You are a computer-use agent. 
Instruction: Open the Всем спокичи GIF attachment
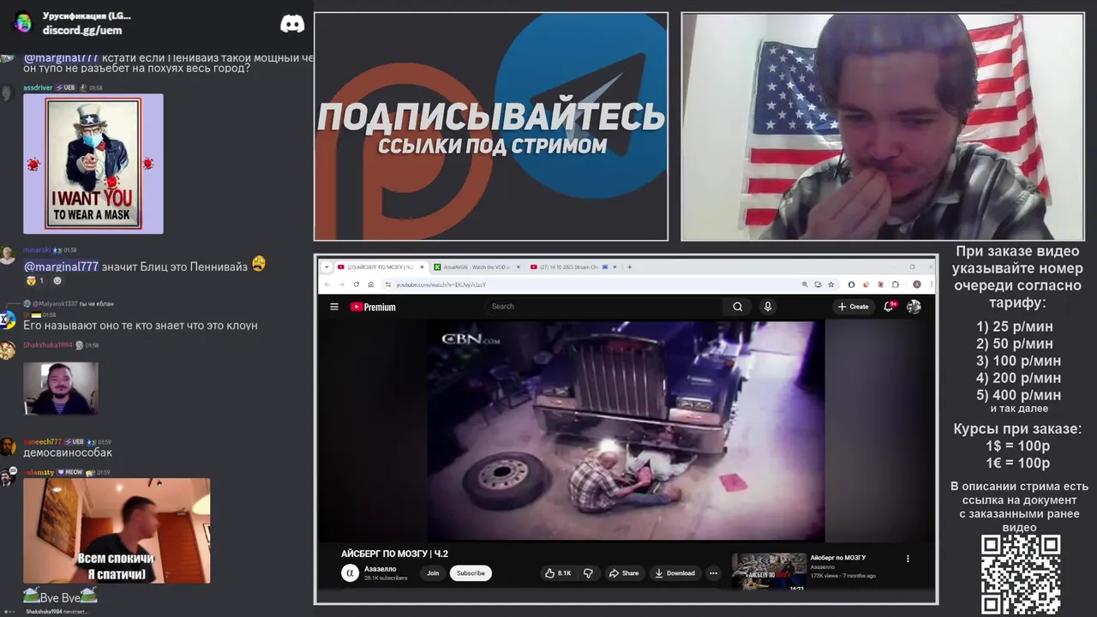[117, 531]
